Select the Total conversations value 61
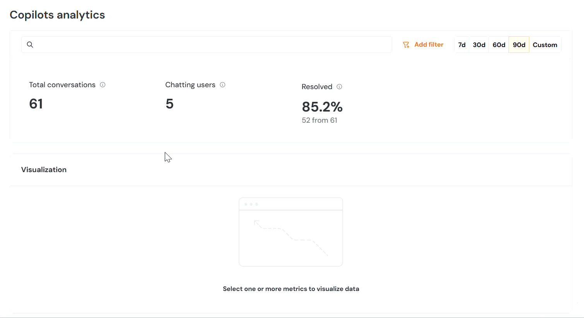 click(36, 104)
